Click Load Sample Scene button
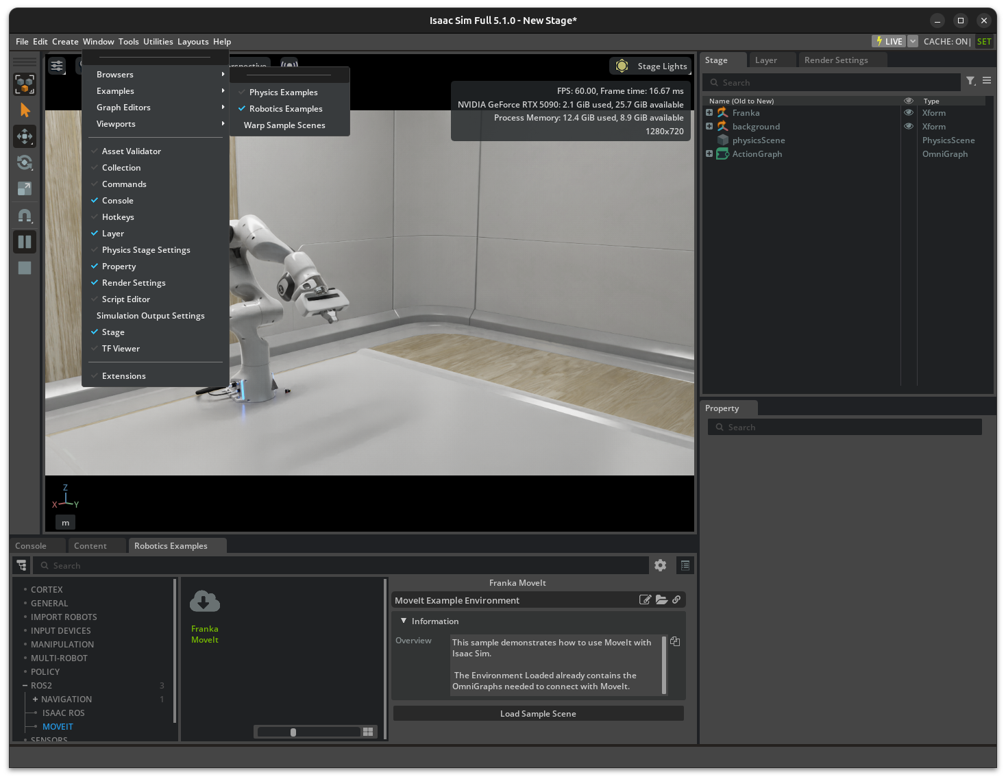 click(538, 714)
